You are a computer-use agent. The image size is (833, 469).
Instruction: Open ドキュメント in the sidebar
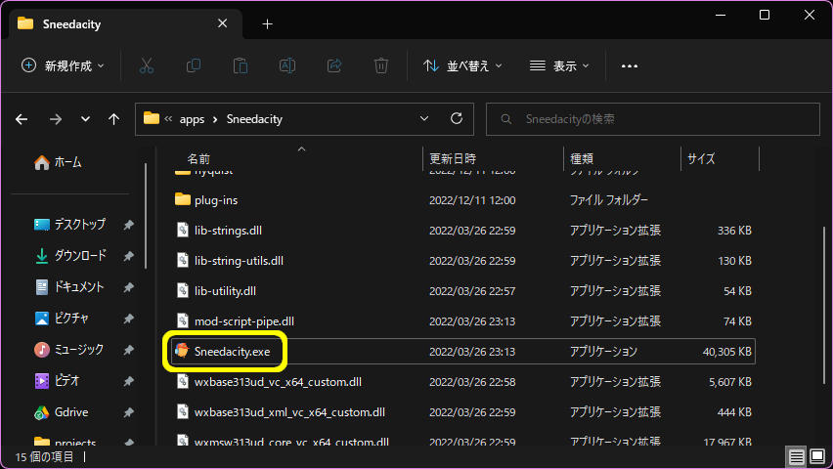pyautogui.click(x=69, y=287)
